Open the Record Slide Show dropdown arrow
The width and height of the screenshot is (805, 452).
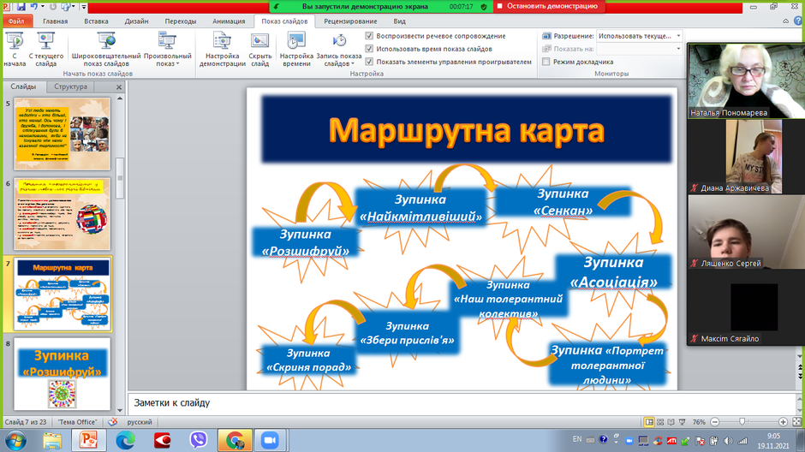point(353,64)
